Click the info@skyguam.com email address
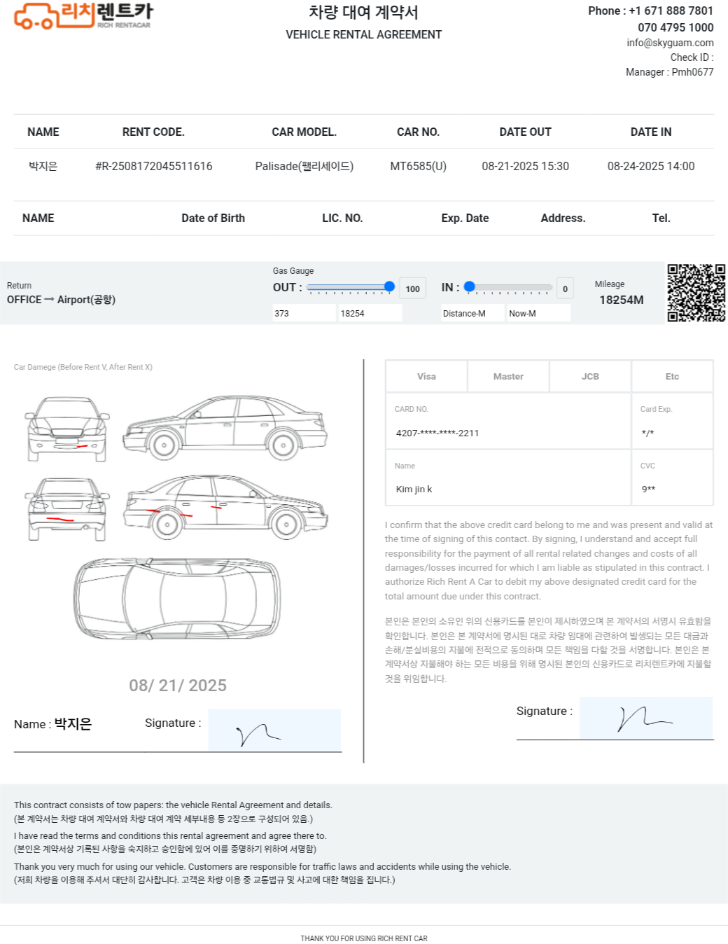728x944 pixels. coord(670,43)
